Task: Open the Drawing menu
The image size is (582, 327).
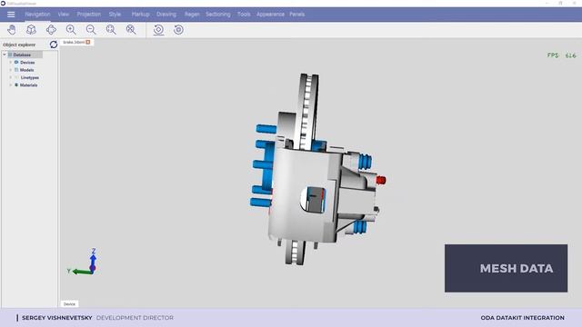Action: 166,15
